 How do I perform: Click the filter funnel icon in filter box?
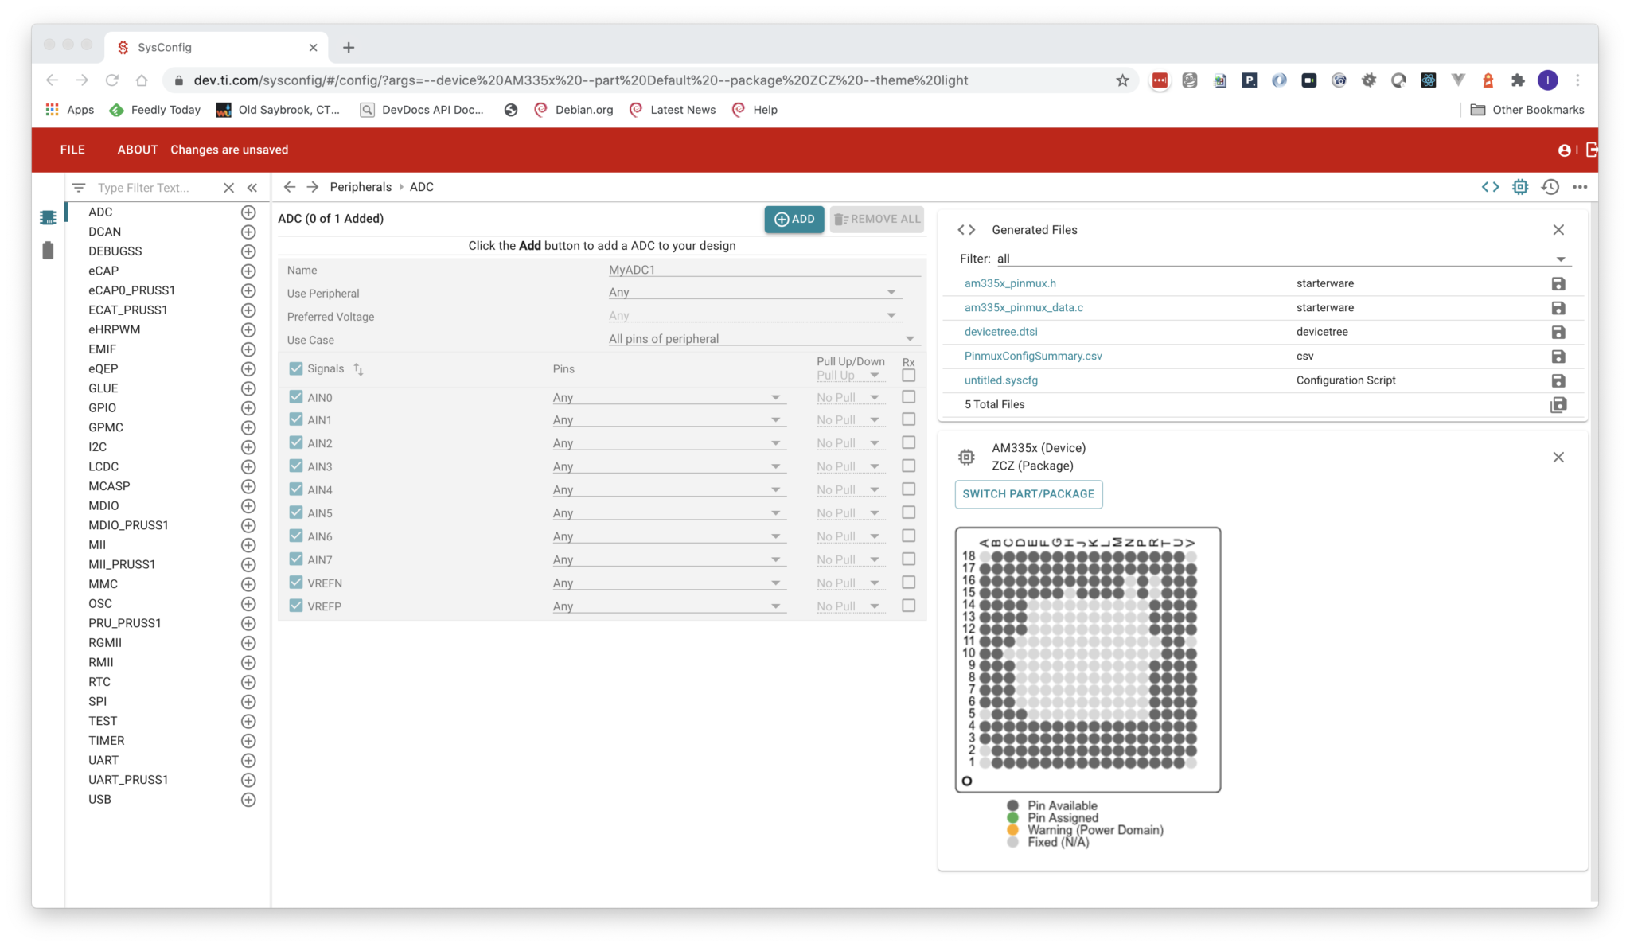tap(79, 187)
